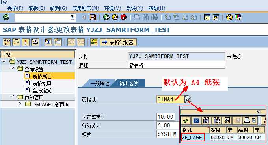This screenshot has height=145, width=268.
Task: Click the Expand Subtree toolbar icon
Action: point(48,42)
